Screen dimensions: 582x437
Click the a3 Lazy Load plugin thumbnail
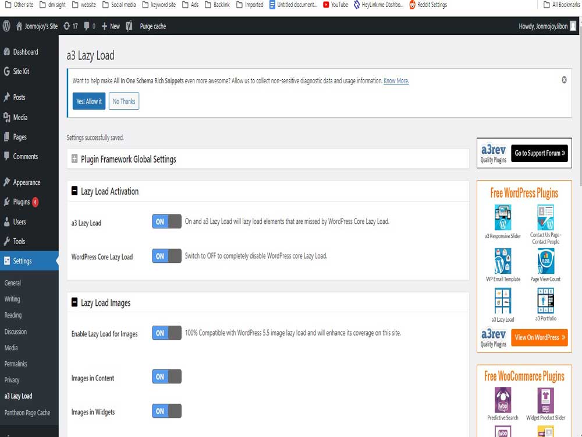click(x=503, y=301)
